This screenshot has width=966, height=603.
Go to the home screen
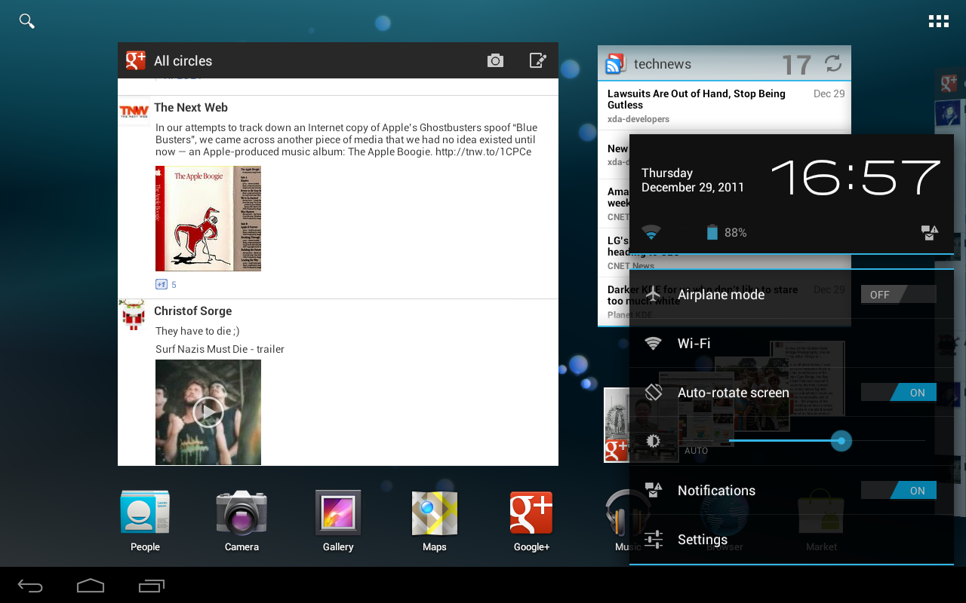coord(91,586)
